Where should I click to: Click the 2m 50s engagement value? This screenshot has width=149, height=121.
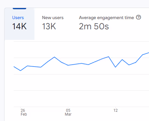(x=94, y=26)
